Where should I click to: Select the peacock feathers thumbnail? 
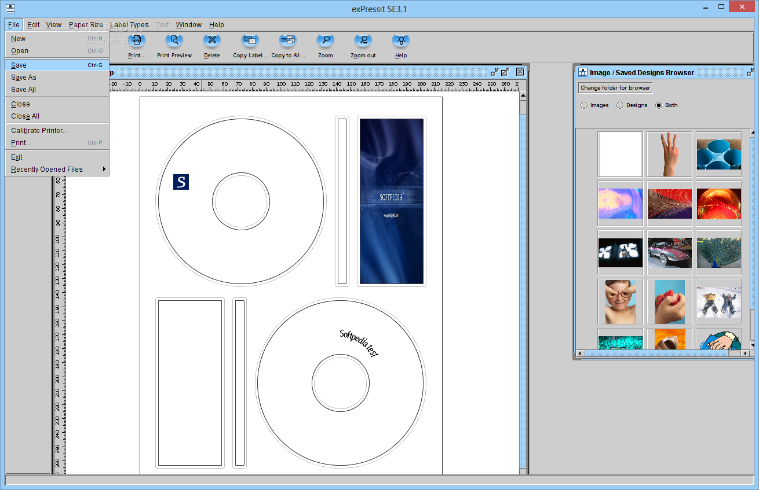click(x=719, y=253)
